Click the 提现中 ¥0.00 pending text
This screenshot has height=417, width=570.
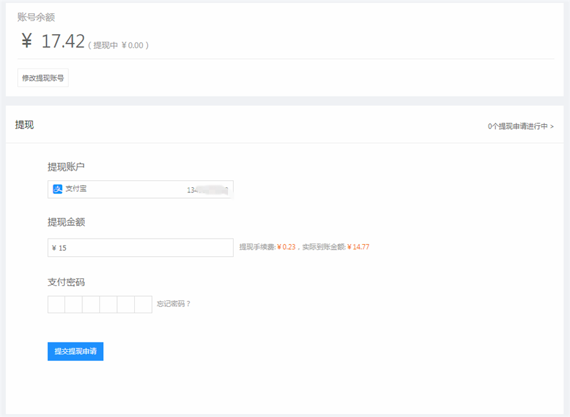pos(121,46)
